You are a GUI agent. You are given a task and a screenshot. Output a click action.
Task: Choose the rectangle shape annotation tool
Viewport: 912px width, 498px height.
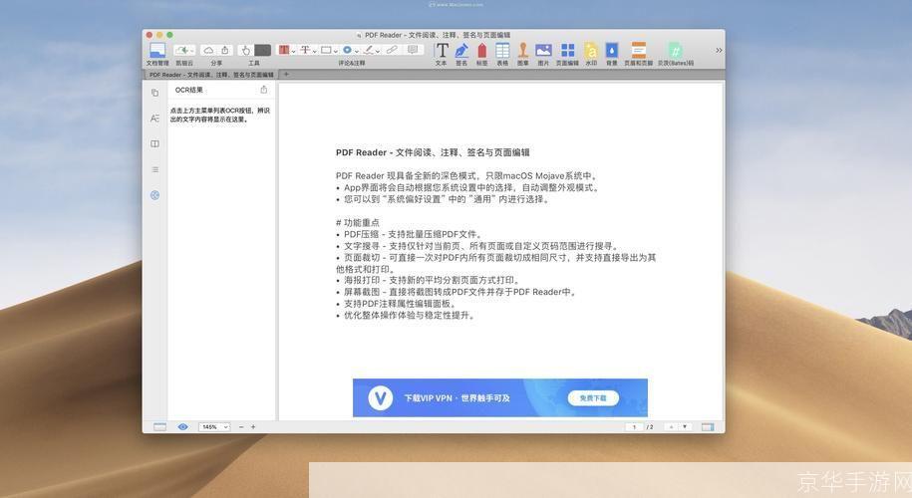tap(326, 50)
